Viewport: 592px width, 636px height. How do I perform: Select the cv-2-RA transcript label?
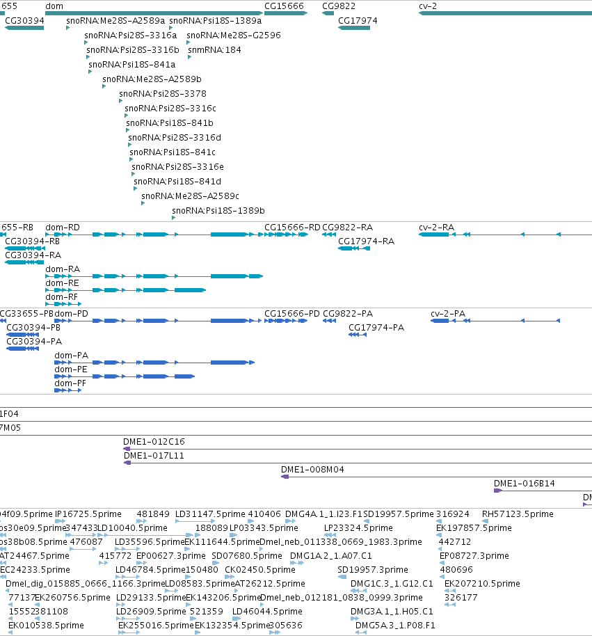[436, 228]
